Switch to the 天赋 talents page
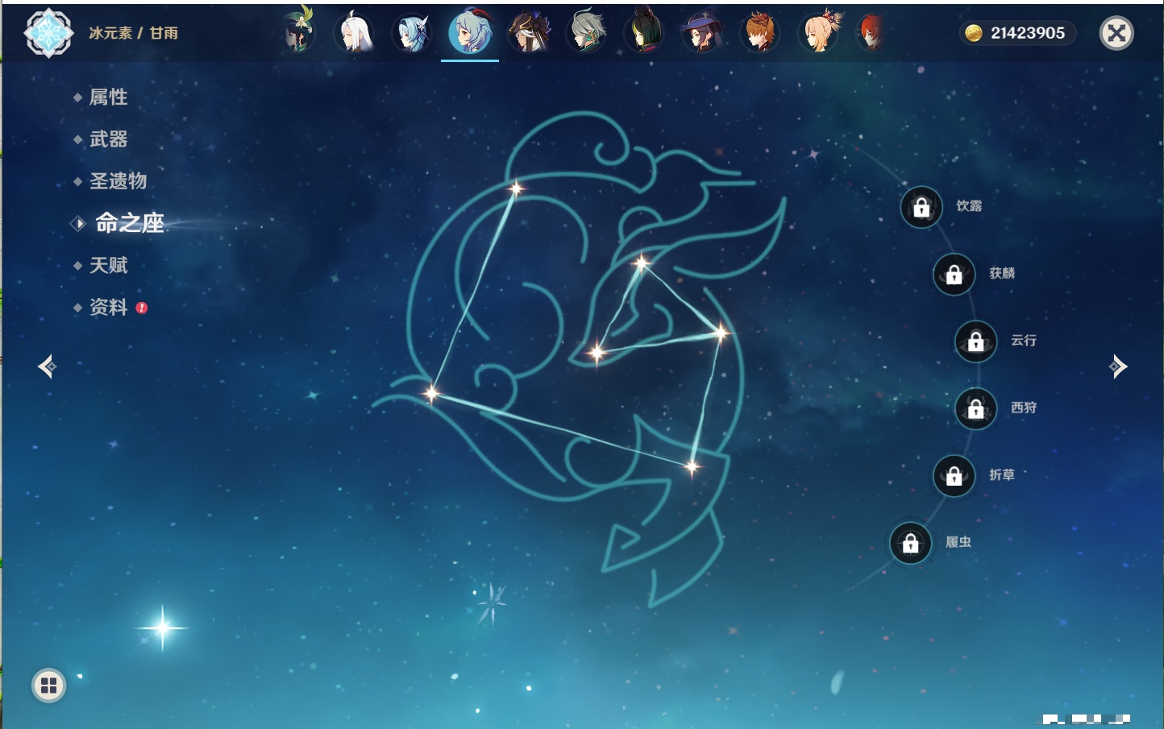Image resolution: width=1164 pixels, height=729 pixels. click(108, 265)
